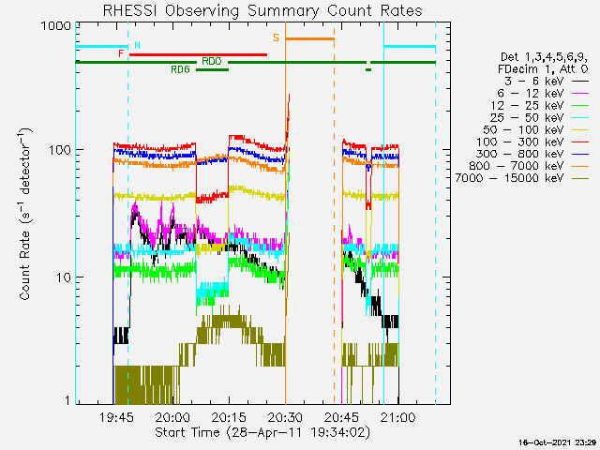
Task: Click the '20:45' x-axis tick label
Action: (341, 417)
